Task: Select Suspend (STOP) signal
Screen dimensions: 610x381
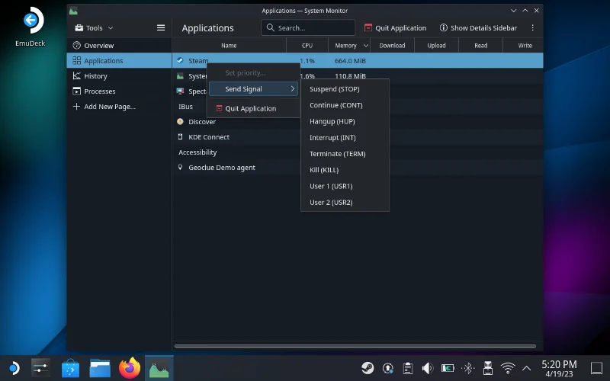Action: click(334, 89)
